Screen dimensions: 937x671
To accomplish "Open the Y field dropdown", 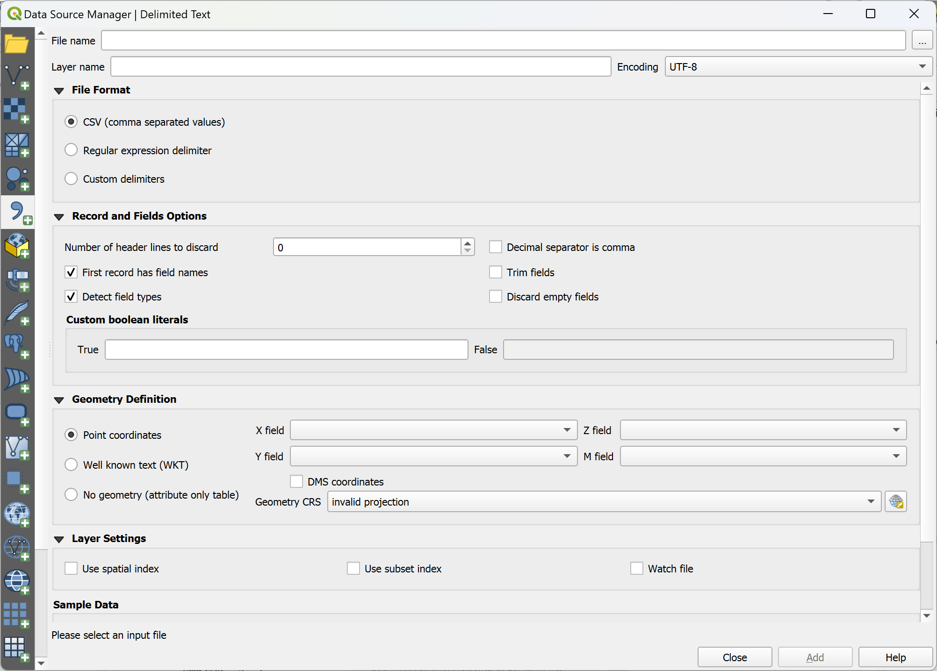I will pos(433,456).
